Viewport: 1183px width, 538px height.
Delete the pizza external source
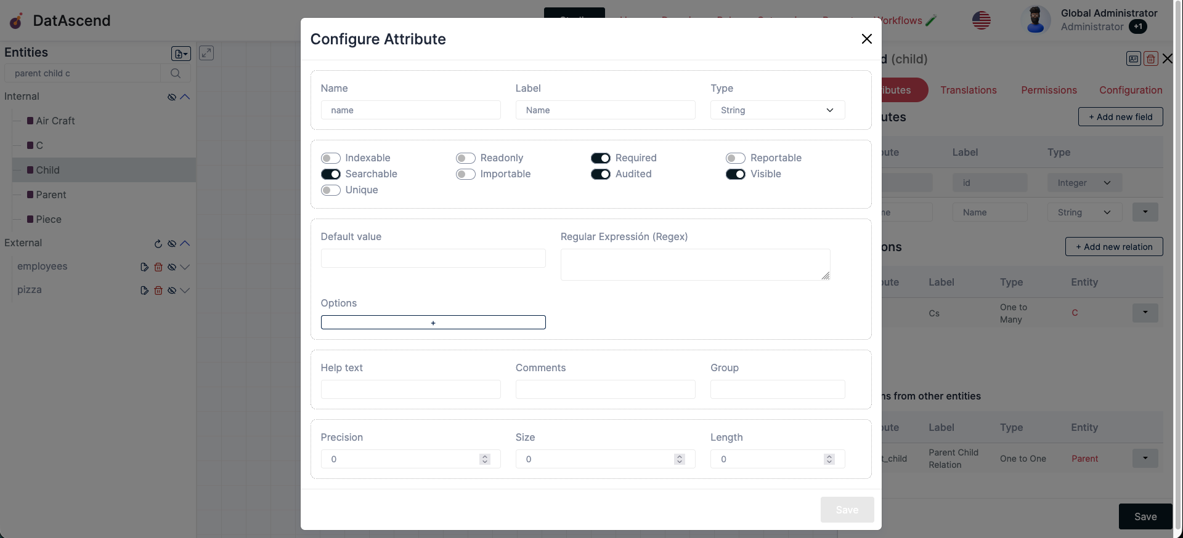[x=158, y=291]
